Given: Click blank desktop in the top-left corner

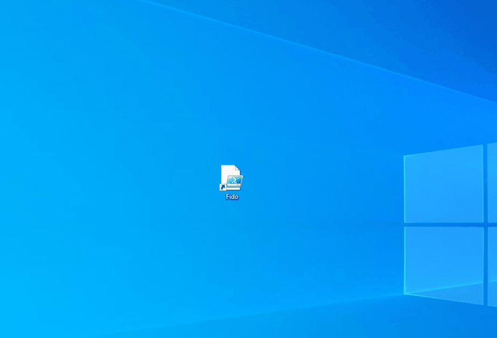Looking at the screenshot, I should 22,21.
